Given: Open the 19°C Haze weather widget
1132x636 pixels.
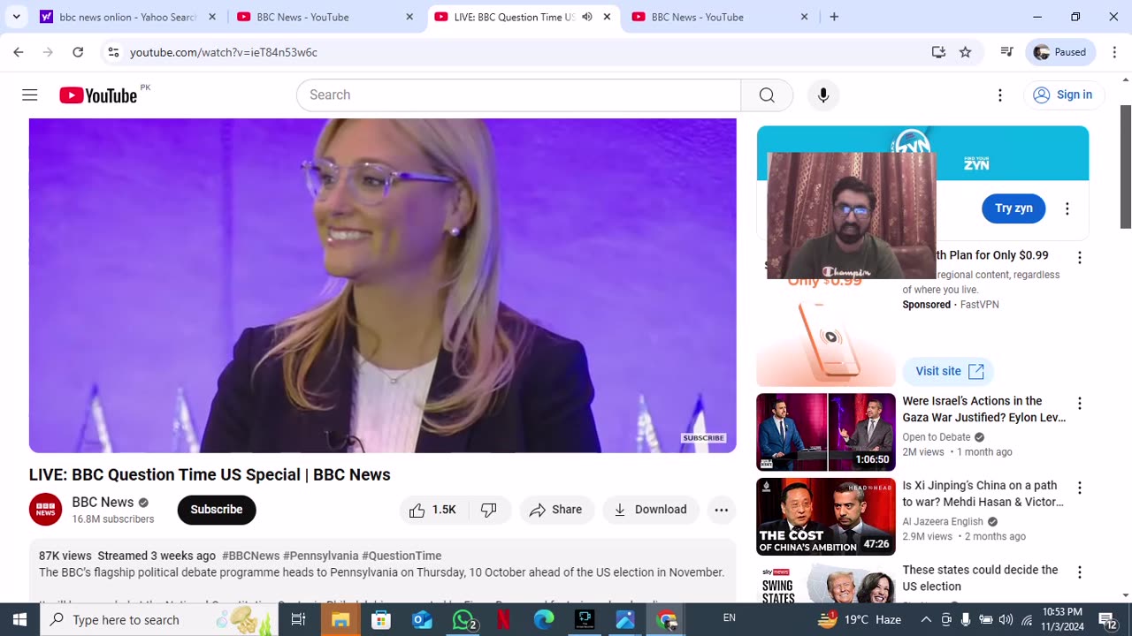Looking at the screenshot, I should coord(861,619).
